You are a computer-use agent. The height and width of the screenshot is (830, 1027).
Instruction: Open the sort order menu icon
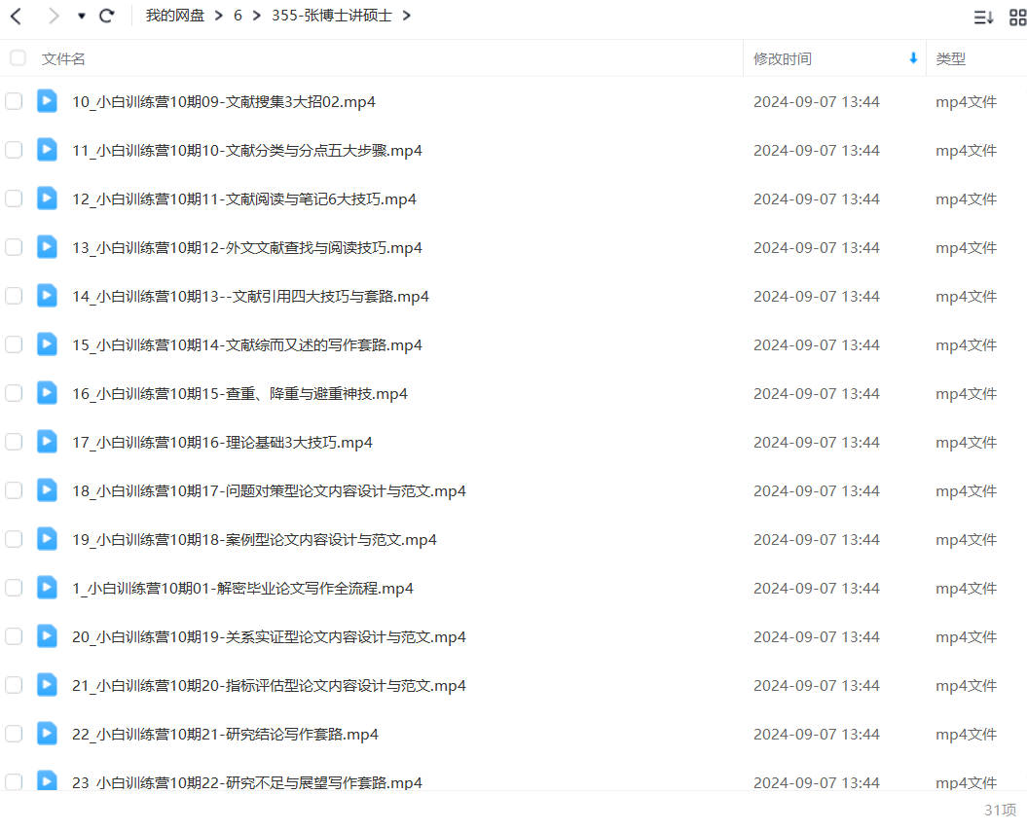tap(983, 17)
